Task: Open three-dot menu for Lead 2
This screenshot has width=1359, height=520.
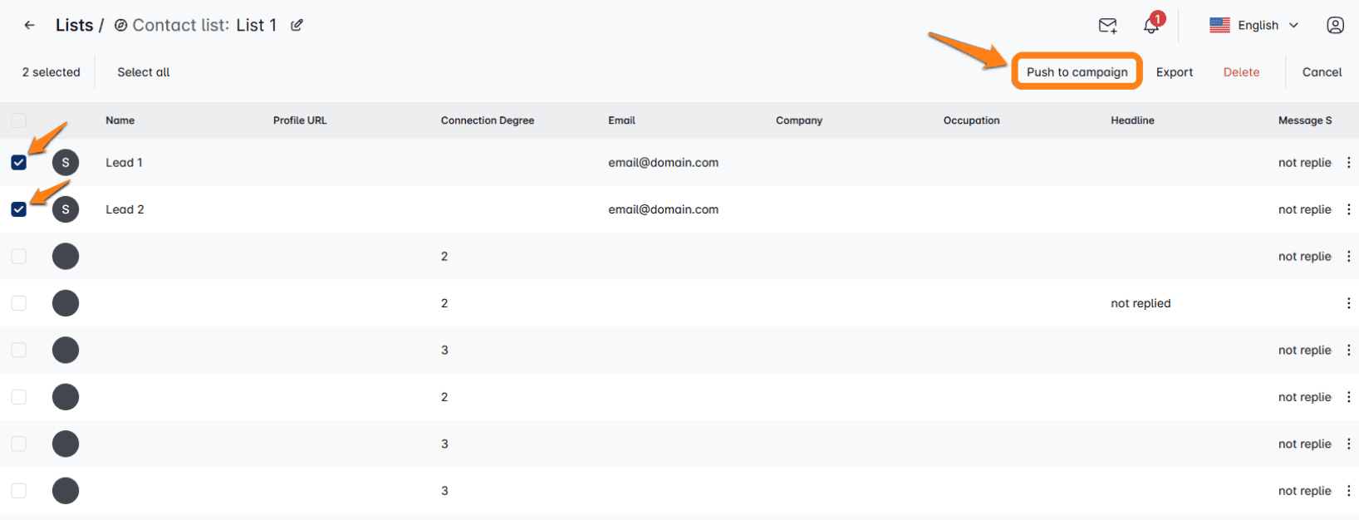Action: 1348,209
